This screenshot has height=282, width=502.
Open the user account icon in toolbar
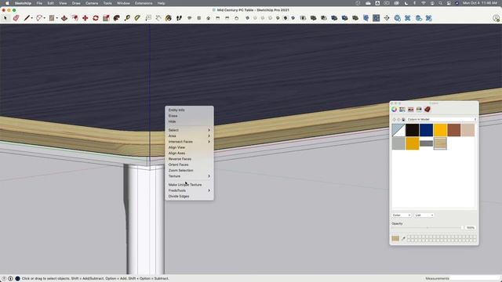coord(496,18)
